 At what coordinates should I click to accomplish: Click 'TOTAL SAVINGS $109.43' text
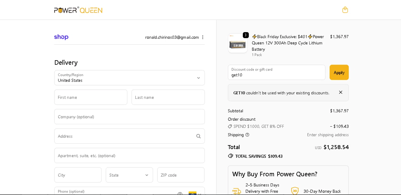[x=259, y=156]
